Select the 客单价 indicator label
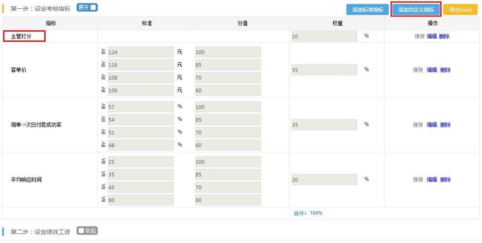Image resolution: width=482 pixels, height=243 pixels. click(19, 70)
